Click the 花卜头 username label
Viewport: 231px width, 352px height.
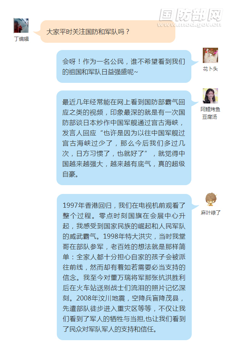210,69
